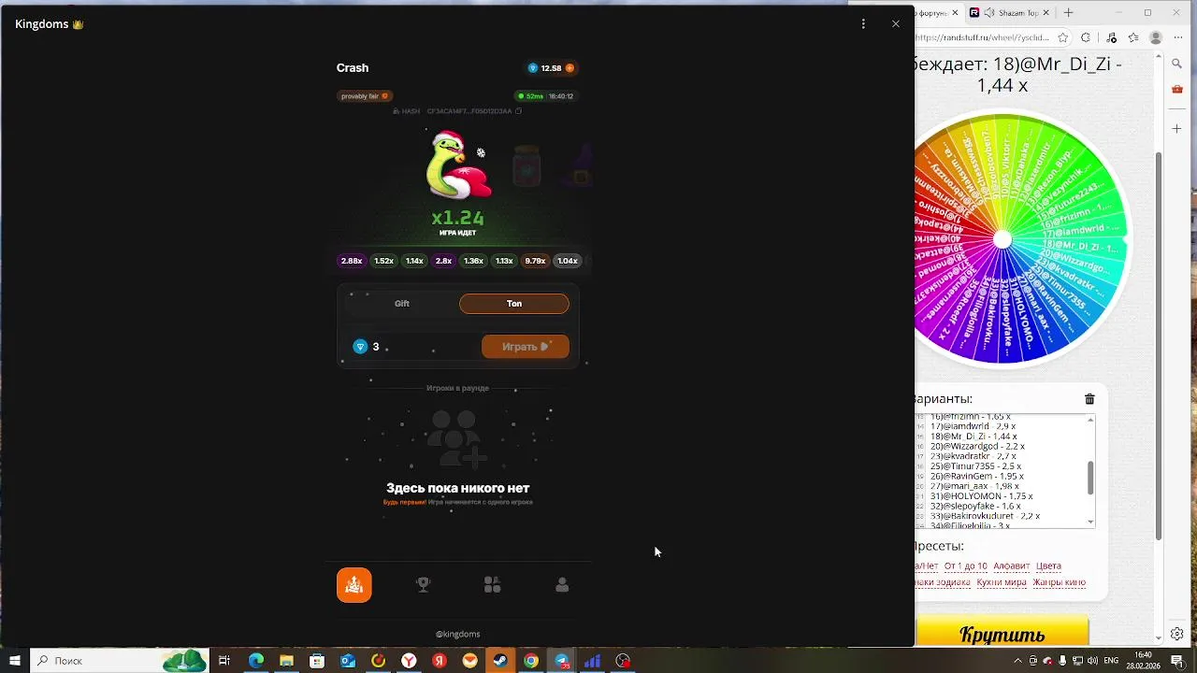Select the 1.52x history chip

click(x=383, y=261)
